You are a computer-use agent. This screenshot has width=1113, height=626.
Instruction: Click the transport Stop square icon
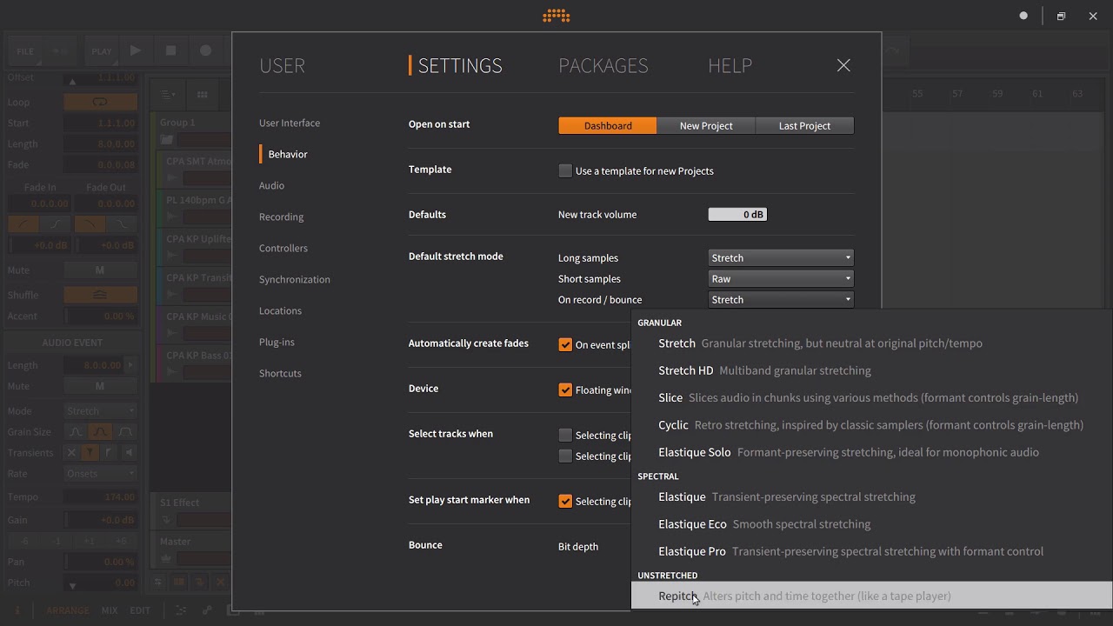(x=170, y=50)
